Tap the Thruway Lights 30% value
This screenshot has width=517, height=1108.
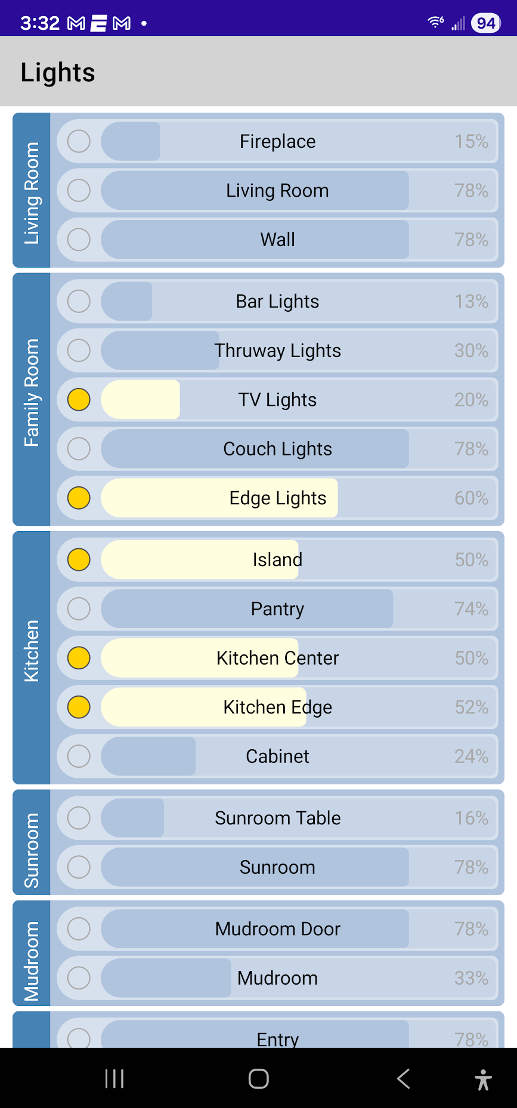471,350
